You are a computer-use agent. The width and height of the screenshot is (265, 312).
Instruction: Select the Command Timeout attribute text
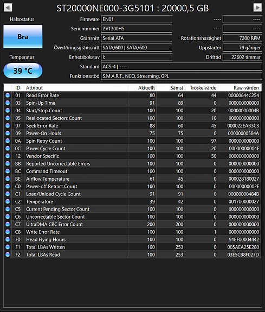47,171
